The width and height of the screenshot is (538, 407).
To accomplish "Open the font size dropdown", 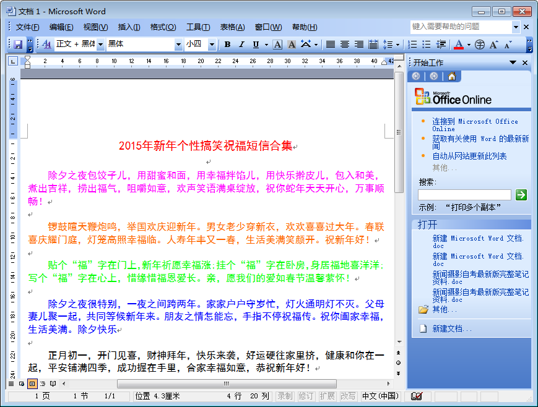I will coord(212,45).
